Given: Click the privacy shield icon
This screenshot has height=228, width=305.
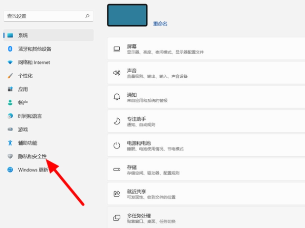Looking at the screenshot, I should [10, 156].
